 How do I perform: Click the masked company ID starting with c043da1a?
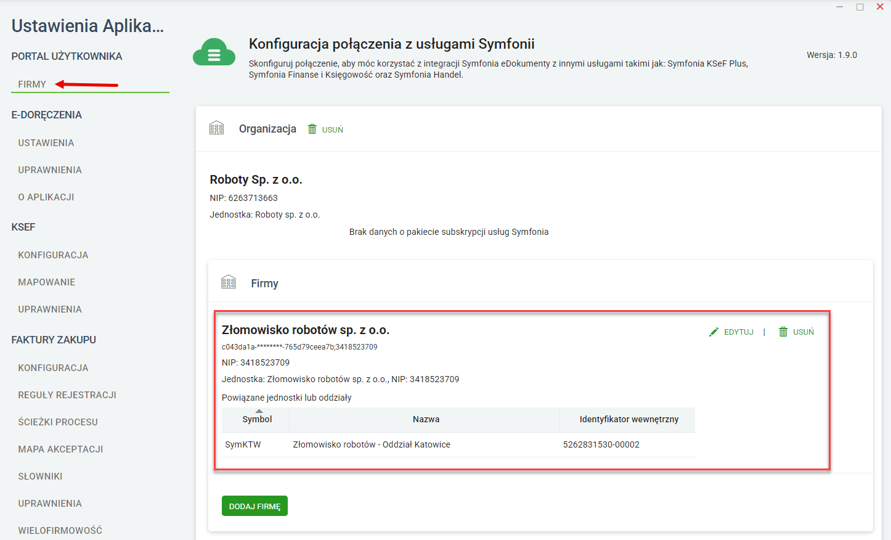pyautogui.click(x=299, y=347)
